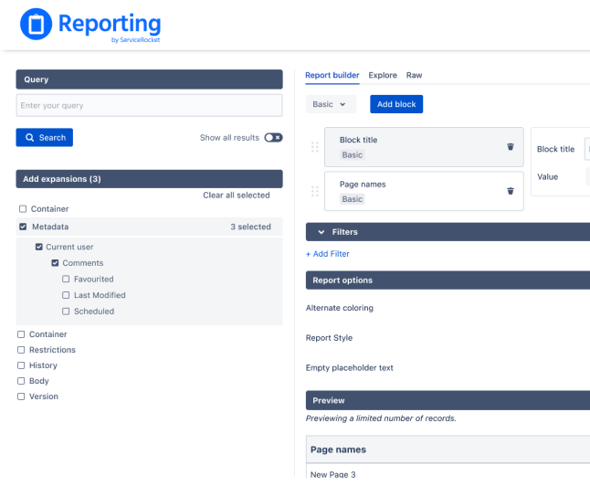590x497 pixels.
Task: Focus the Enter your query field
Action: coord(149,105)
